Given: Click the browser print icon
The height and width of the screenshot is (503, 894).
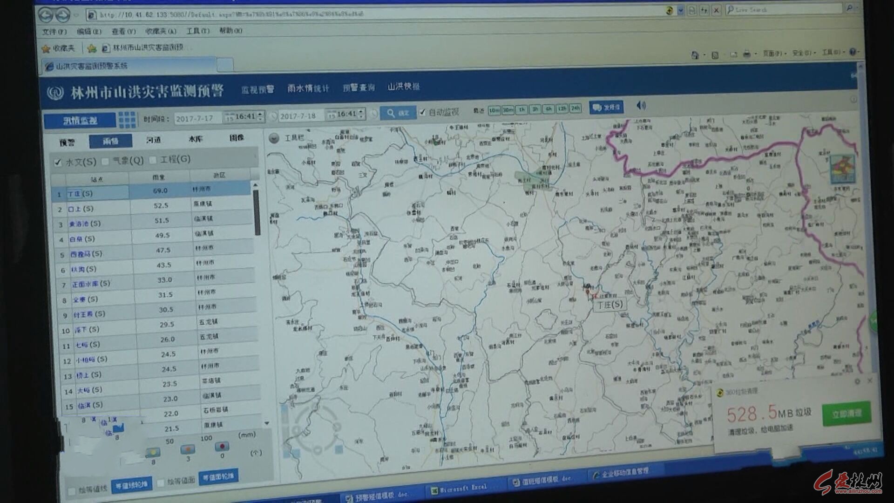Looking at the screenshot, I should [747, 54].
